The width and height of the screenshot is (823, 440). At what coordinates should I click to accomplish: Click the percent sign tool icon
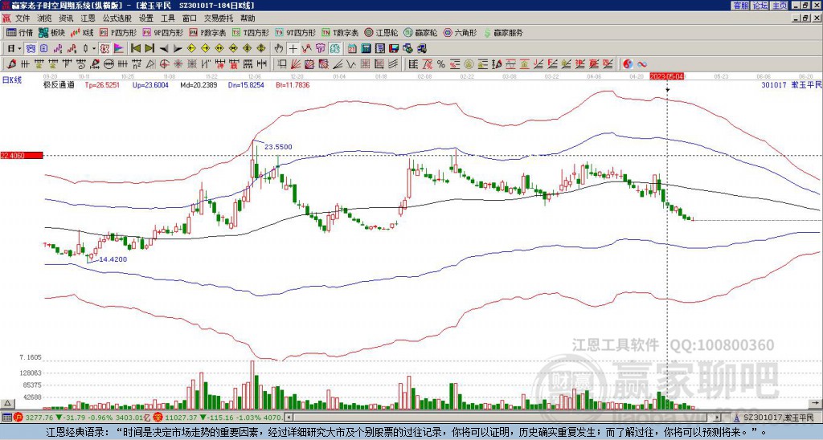coord(441,64)
